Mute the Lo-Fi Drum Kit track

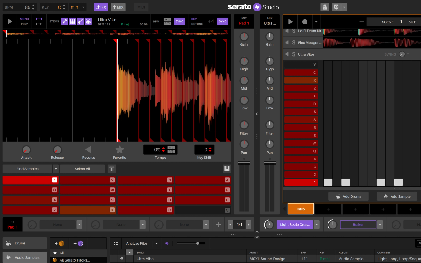(287, 31)
